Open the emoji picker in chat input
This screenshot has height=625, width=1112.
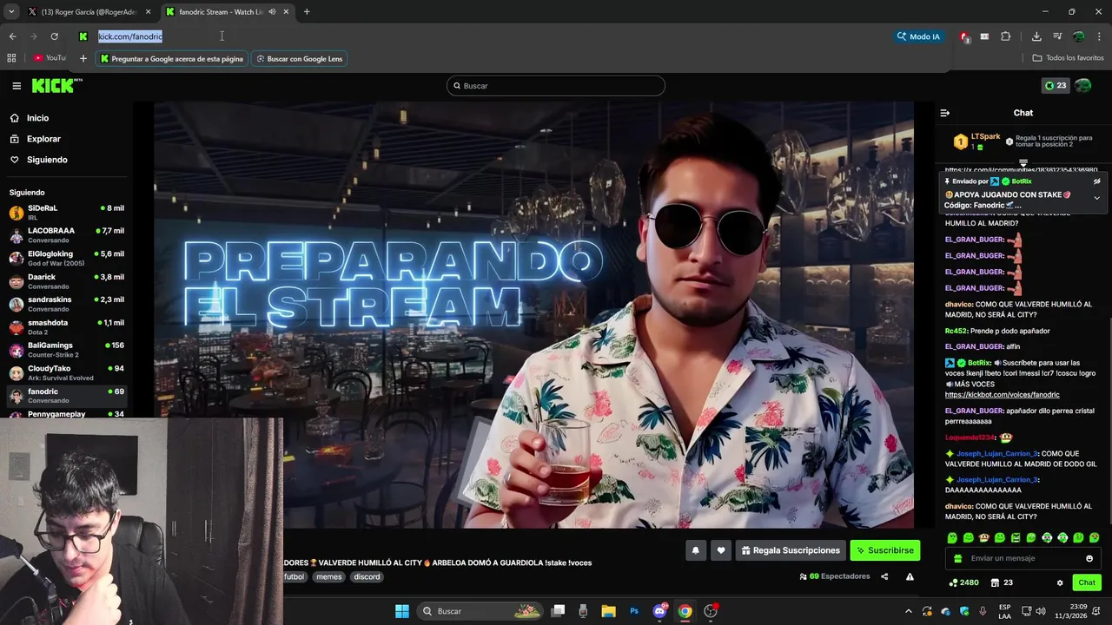click(x=1089, y=558)
